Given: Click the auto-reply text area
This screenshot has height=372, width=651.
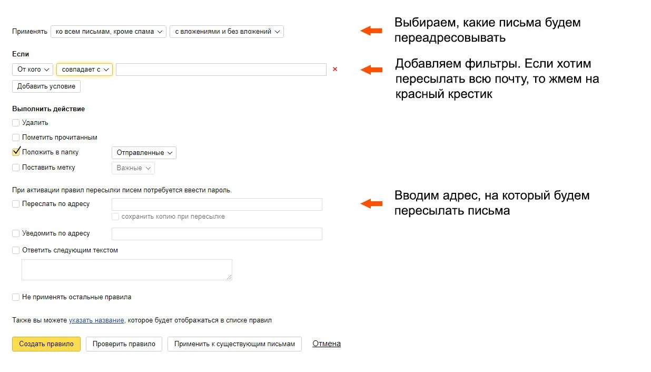Looking at the screenshot, I should tap(126, 269).
